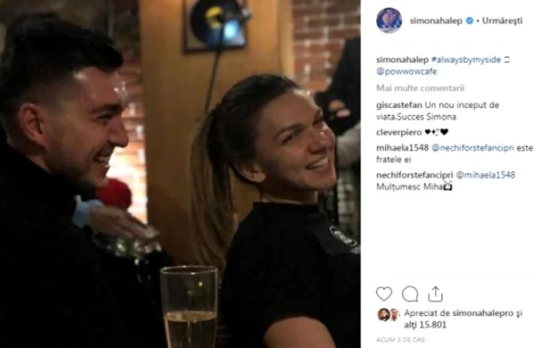Open liker avatars beside Apreciat de
538x348 pixels.
pos(388,314)
